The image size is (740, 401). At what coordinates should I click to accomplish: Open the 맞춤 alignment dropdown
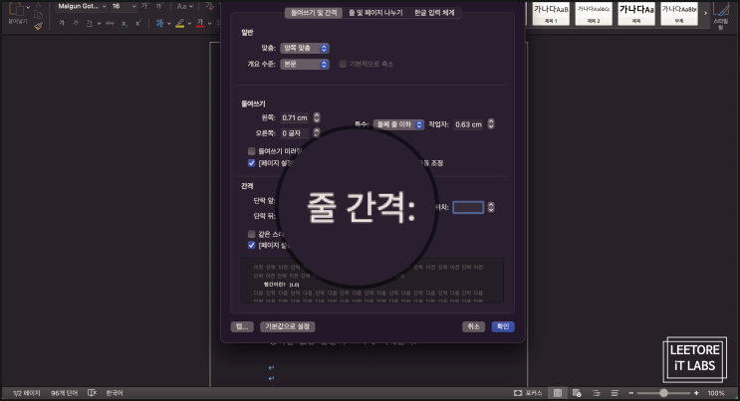pyautogui.click(x=305, y=48)
